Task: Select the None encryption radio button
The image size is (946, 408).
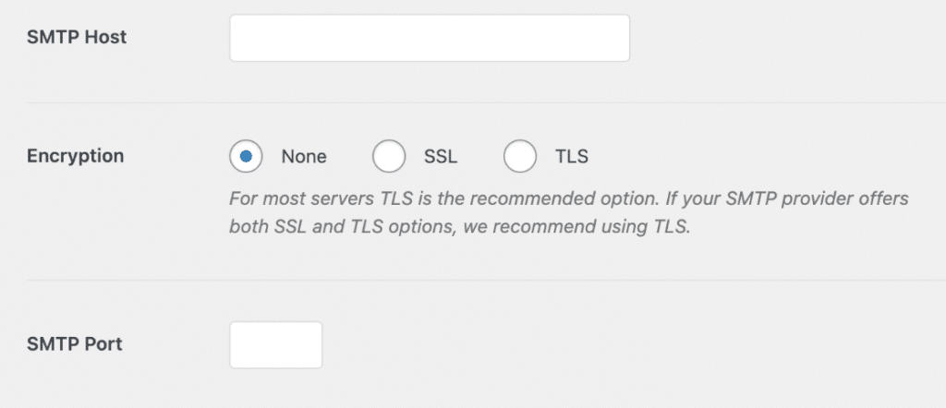Action: pyautogui.click(x=246, y=156)
